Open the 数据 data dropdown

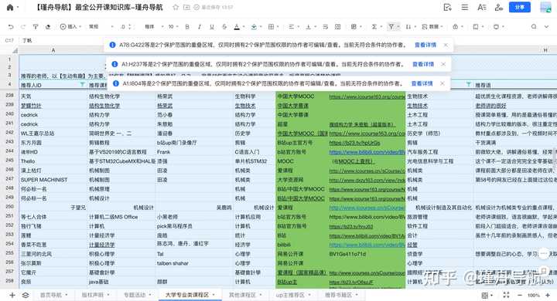pyautogui.click(x=432, y=26)
